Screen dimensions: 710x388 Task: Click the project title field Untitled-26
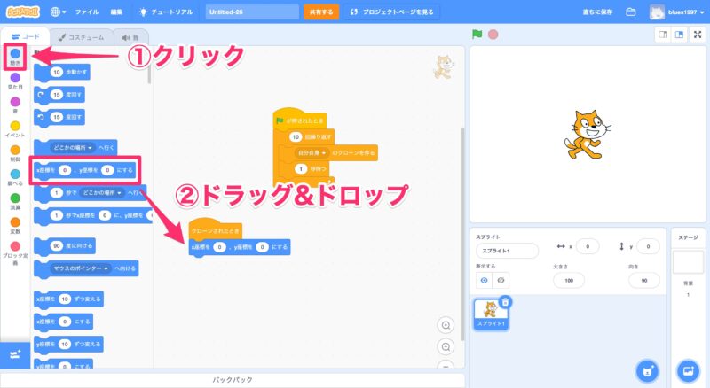click(x=252, y=12)
